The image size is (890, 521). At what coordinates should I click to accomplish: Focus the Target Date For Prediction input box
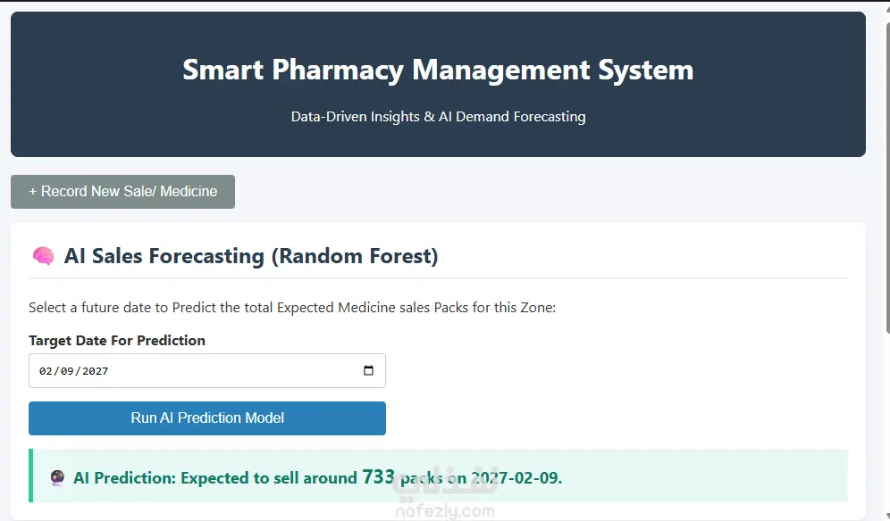(x=207, y=371)
